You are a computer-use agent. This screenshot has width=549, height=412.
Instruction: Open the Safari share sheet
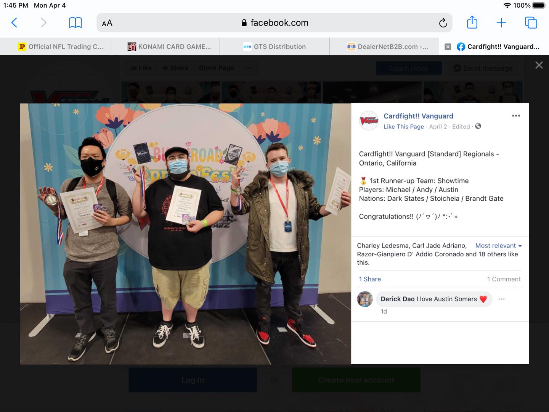pos(472,22)
